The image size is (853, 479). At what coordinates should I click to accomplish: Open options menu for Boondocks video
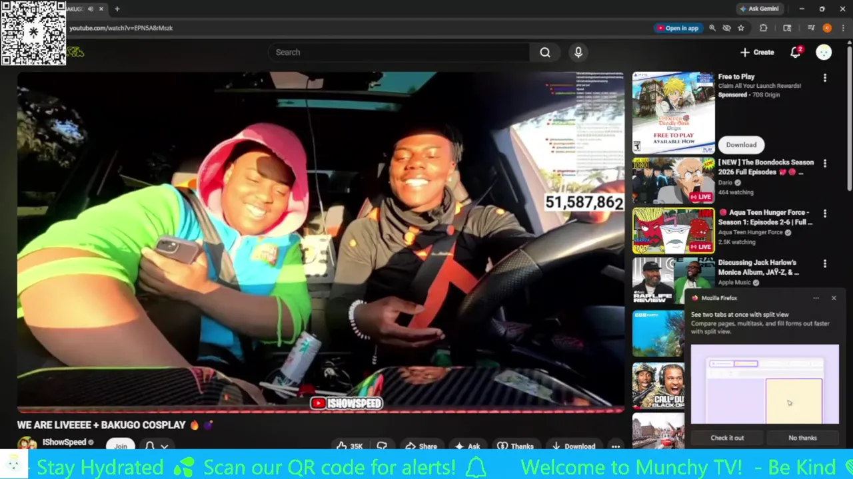pyautogui.click(x=825, y=164)
